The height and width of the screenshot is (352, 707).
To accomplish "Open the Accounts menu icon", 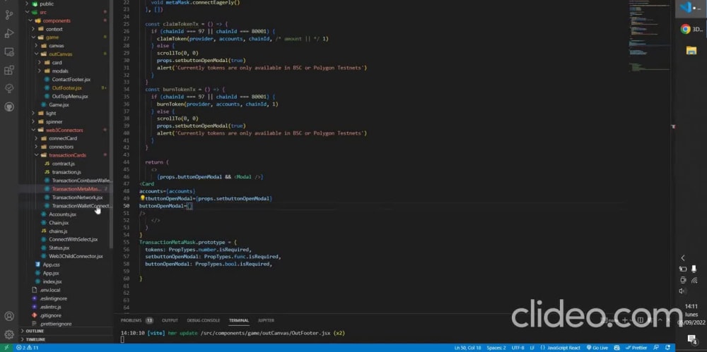I will pyautogui.click(x=9, y=316).
